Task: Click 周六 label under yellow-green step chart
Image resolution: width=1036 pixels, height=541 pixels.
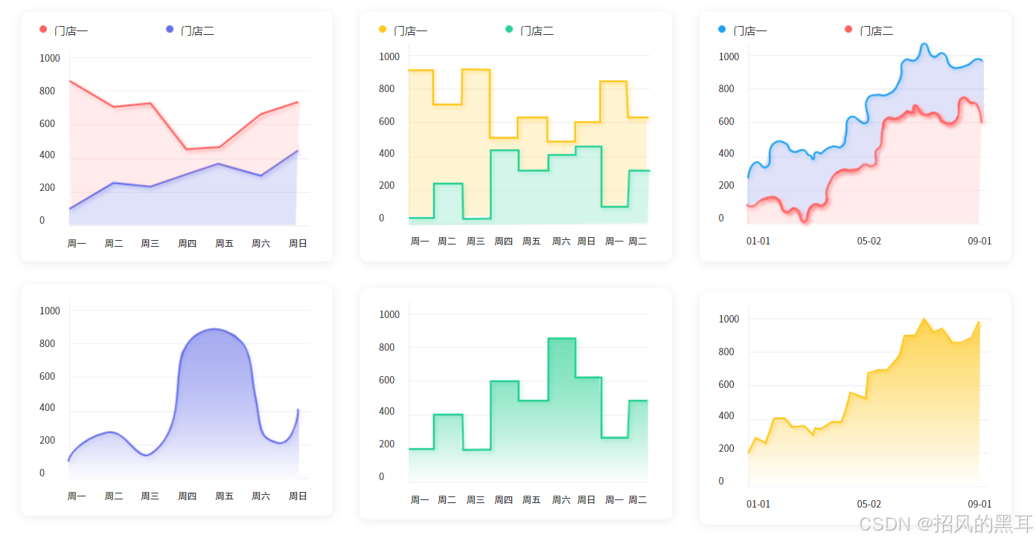Action: coord(561,241)
